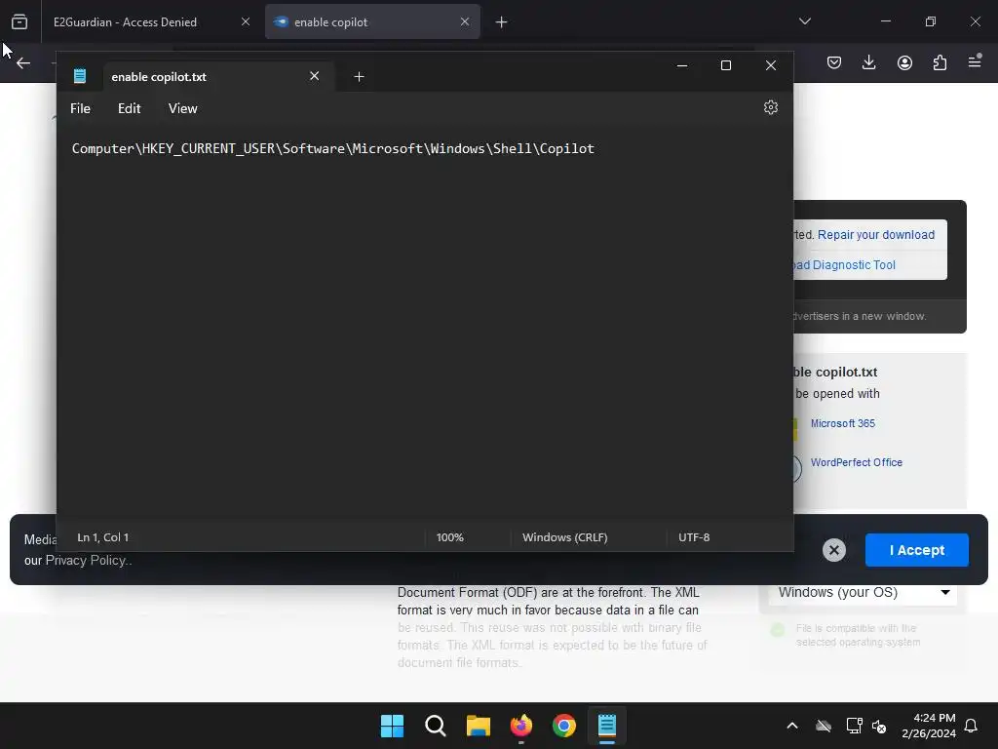
Task: Launch Google Chrome from taskbar
Action: pyautogui.click(x=564, y=726)
